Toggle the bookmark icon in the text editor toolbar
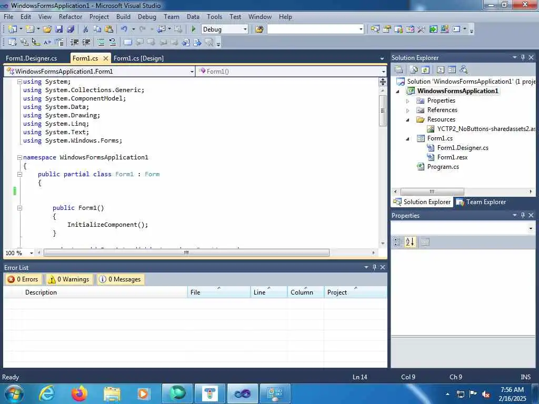 127,42
